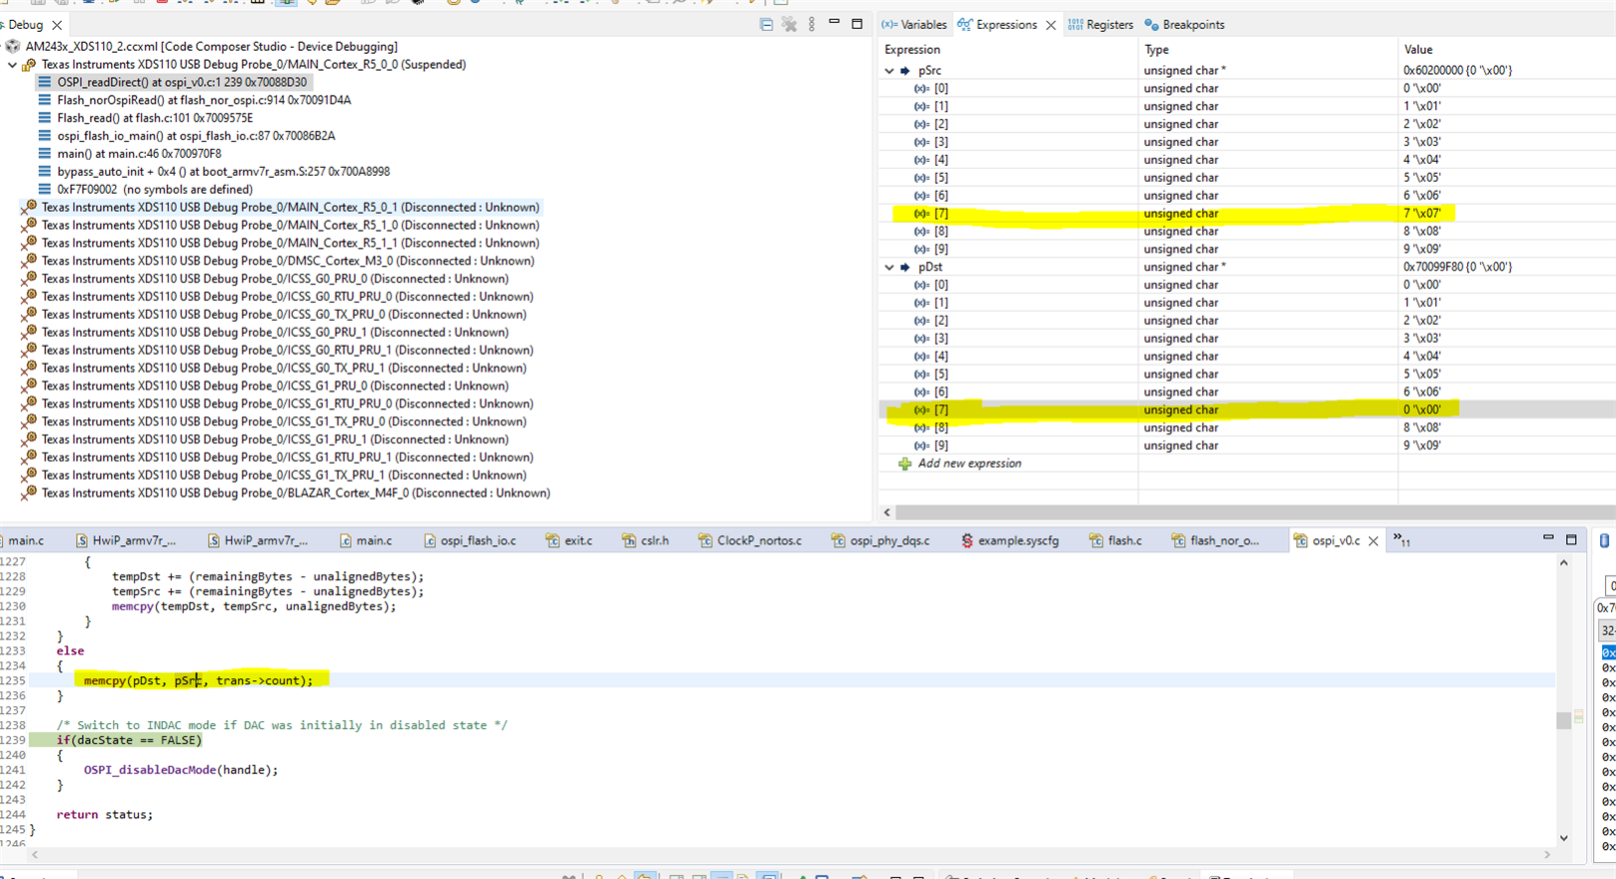Collapse the MAIN_Cortex_R5_0_0 suspended thread
This screenshot has height=879, width=1616.
tap(12, 65)
